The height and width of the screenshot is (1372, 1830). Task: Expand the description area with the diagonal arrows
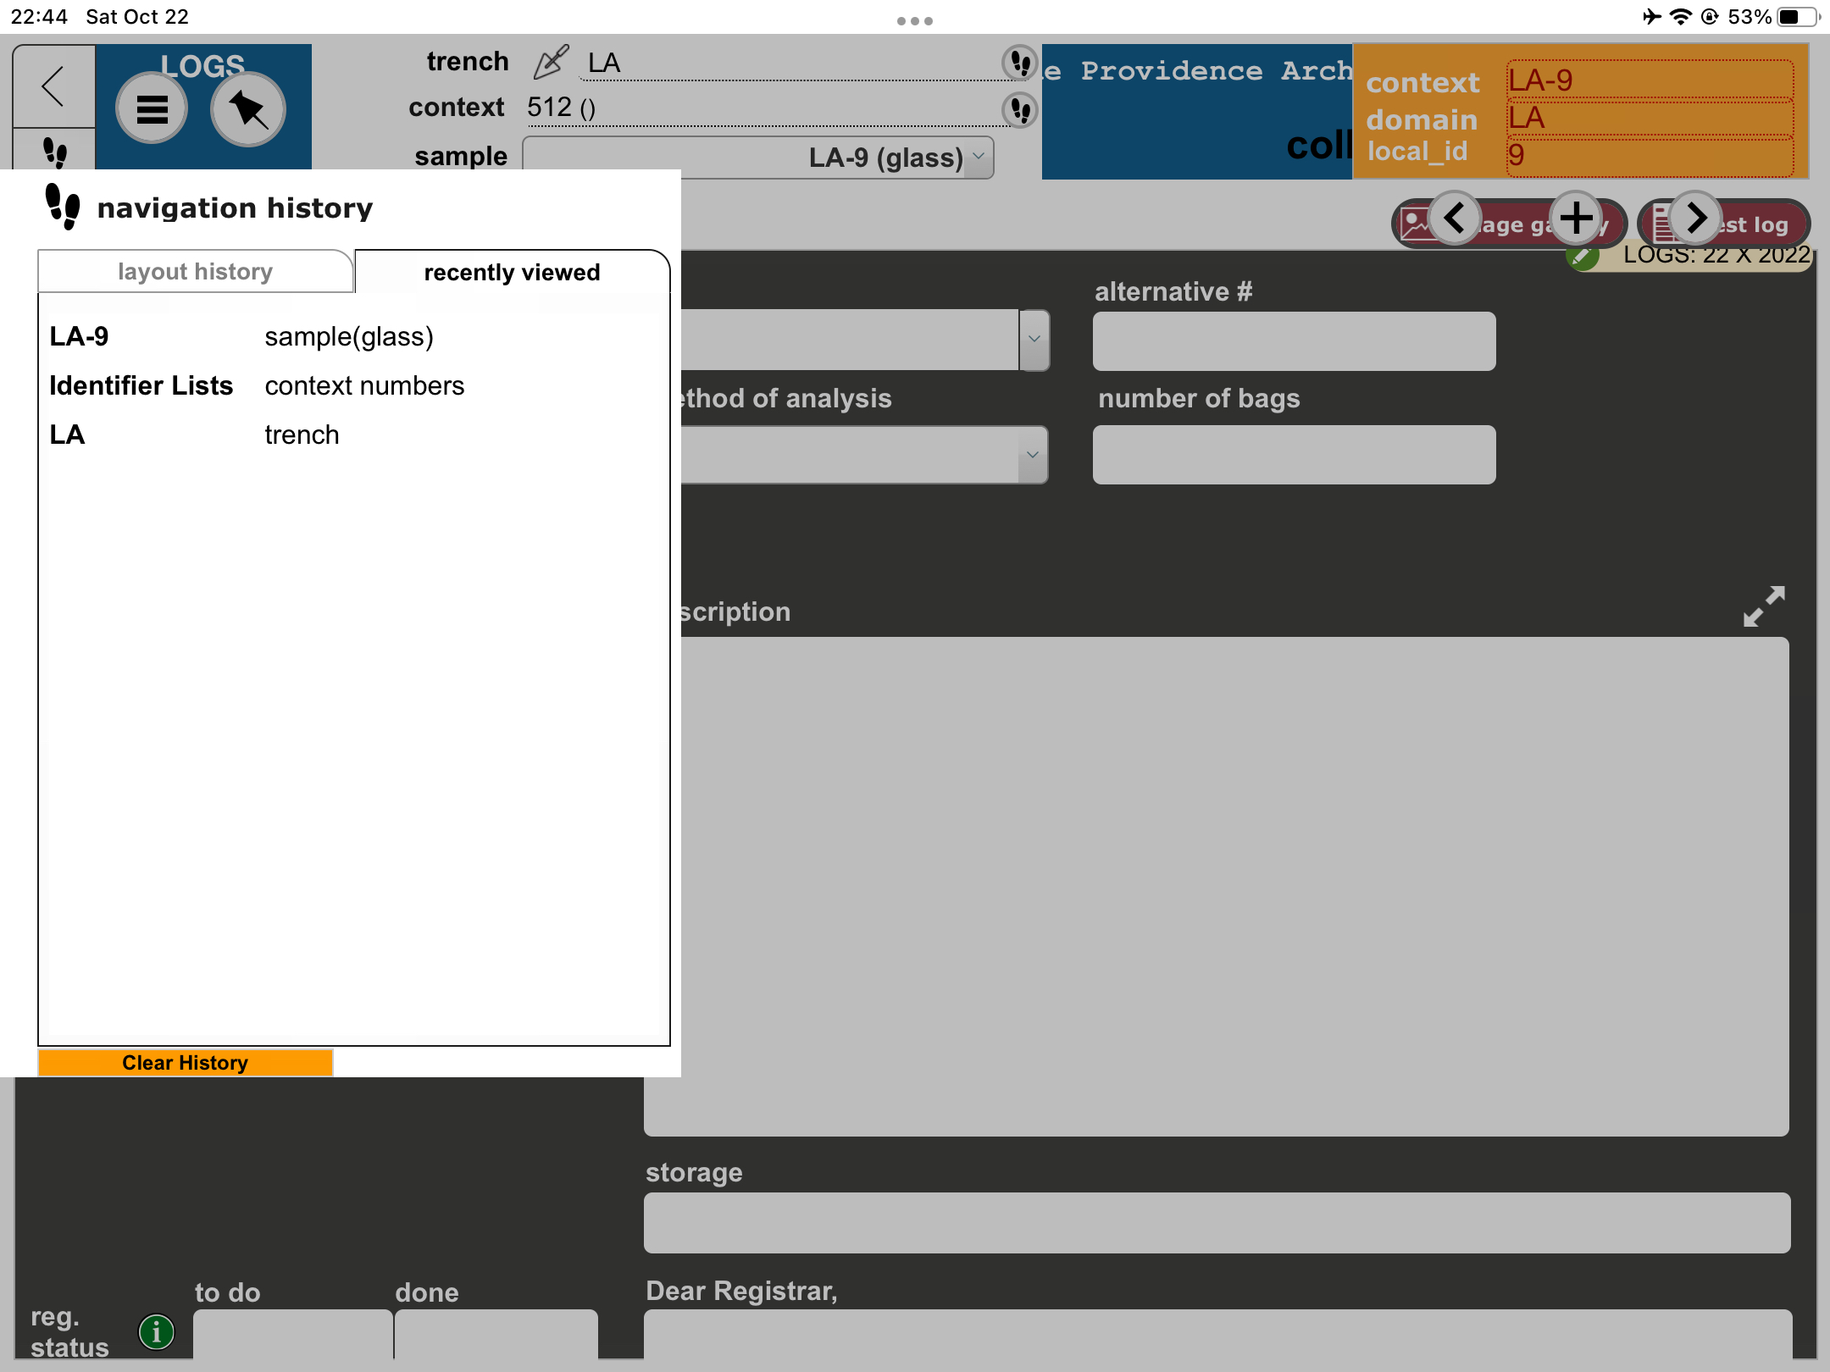(x=1764, y=606)
